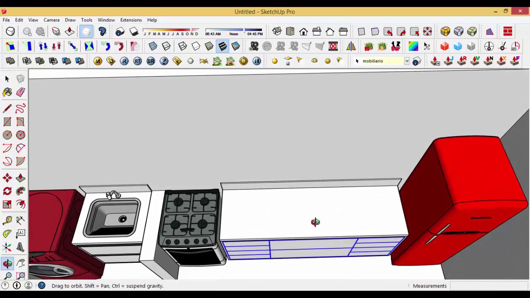Open dropdown on first red-arrow push-pull icon
Image resolution: width=530 pixels, height=298 pixels.
click(x=438, y=63)
